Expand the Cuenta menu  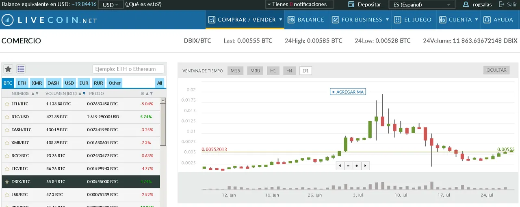tap(459, 19)
